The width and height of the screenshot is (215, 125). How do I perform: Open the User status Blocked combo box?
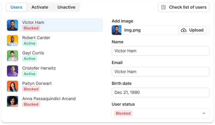pos(160,113)
